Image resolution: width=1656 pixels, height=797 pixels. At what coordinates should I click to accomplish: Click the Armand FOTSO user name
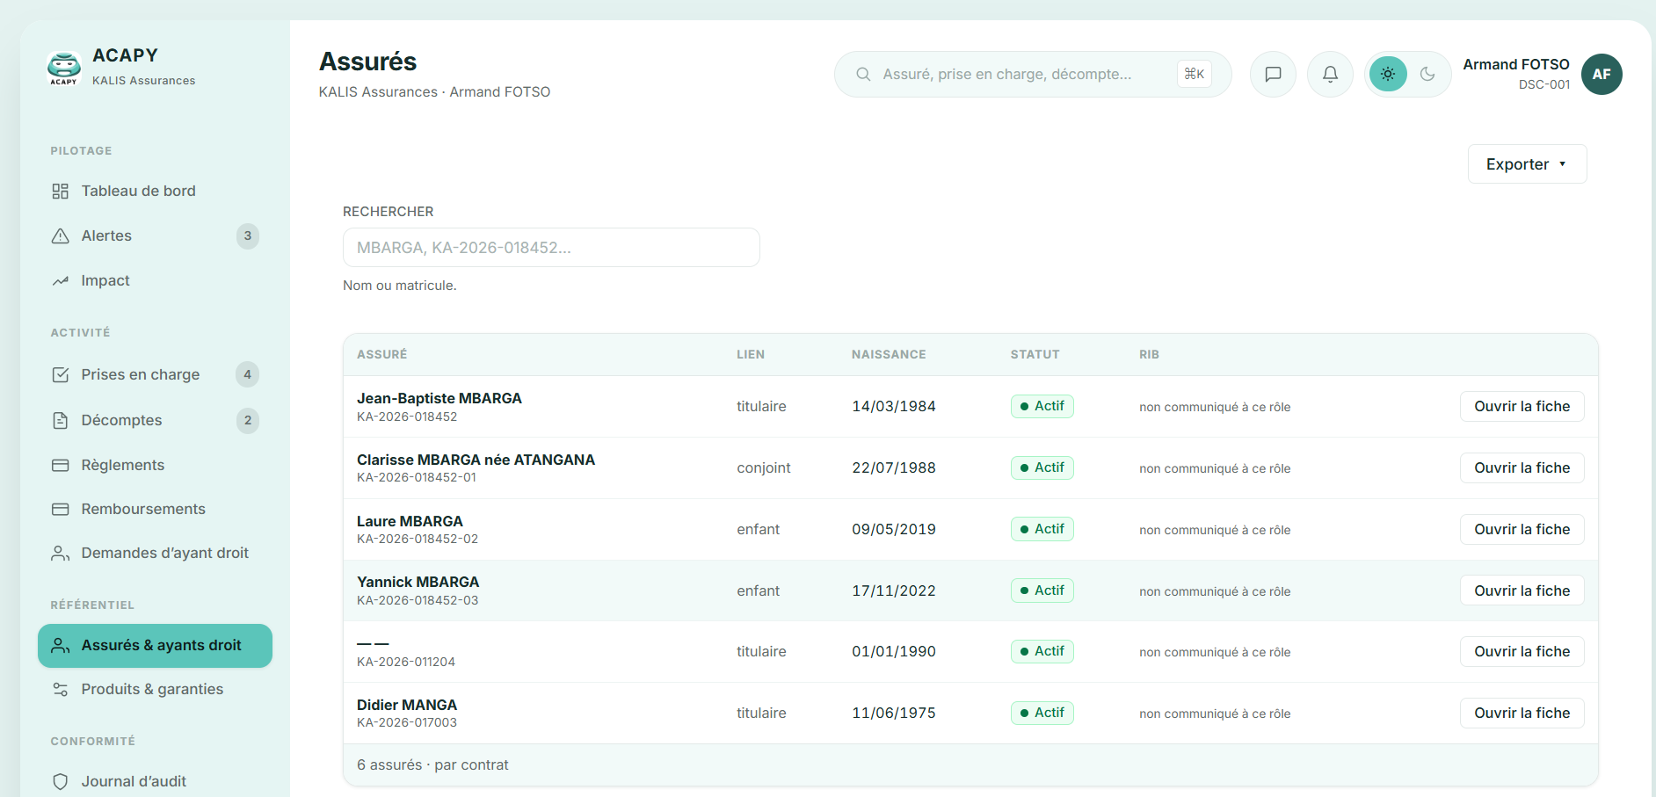point(1515,64)
